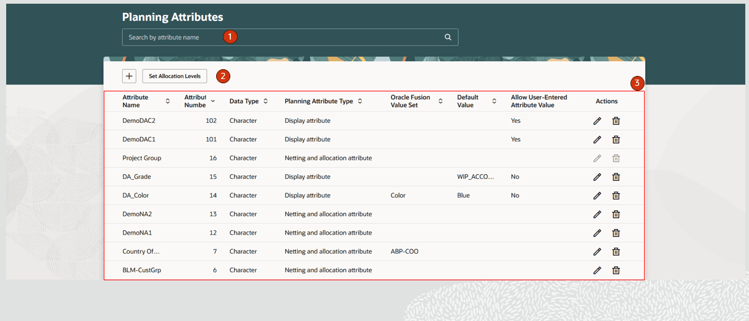Delete the DemoDAC2 attribute

point(616,121)
